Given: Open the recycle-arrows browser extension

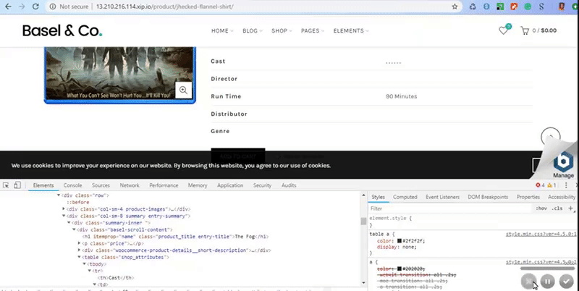Looking at the screenshot, I should pyautogui.click(x=473, y=7).
